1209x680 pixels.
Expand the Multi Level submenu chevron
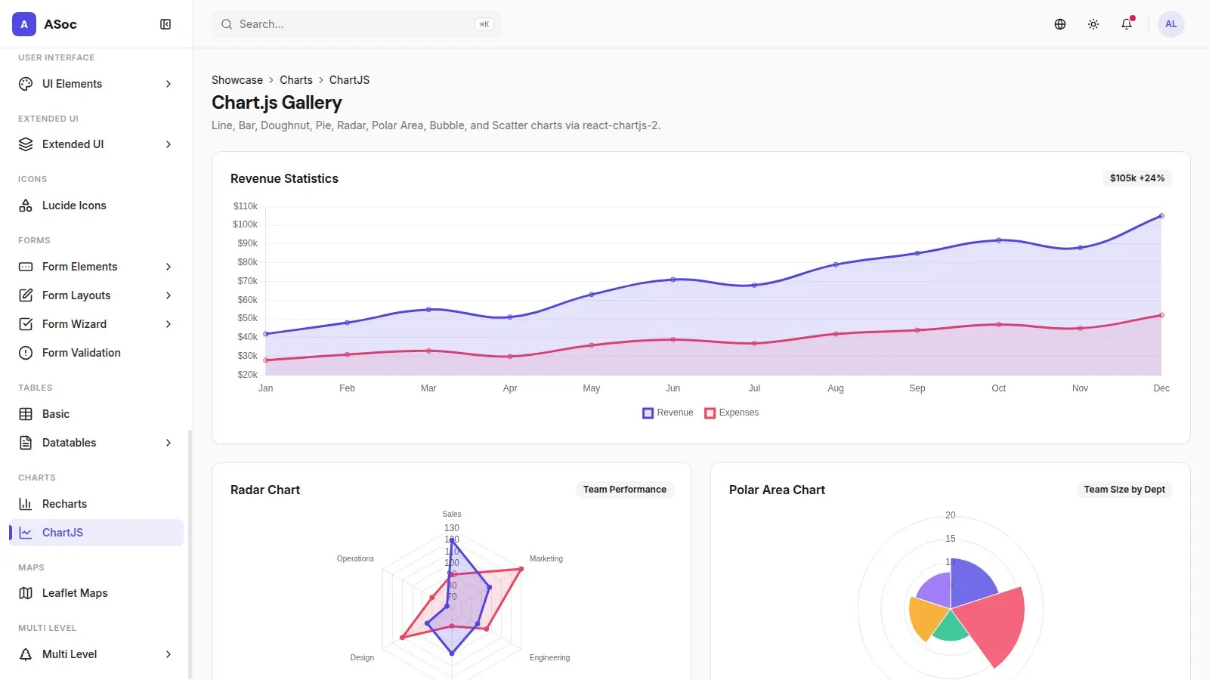click(x=169, y=654)
